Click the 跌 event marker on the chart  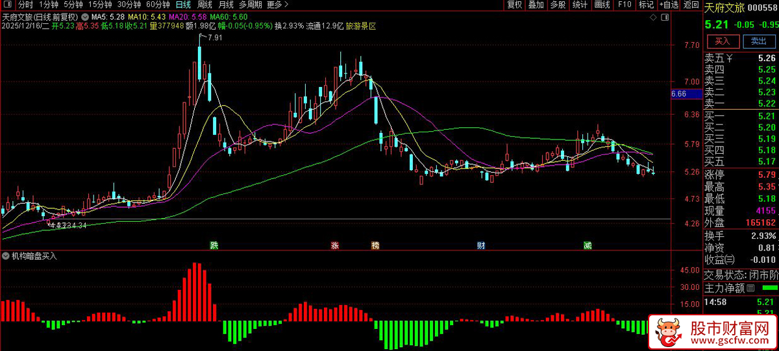pyautogui.click(x=214, y=245)
